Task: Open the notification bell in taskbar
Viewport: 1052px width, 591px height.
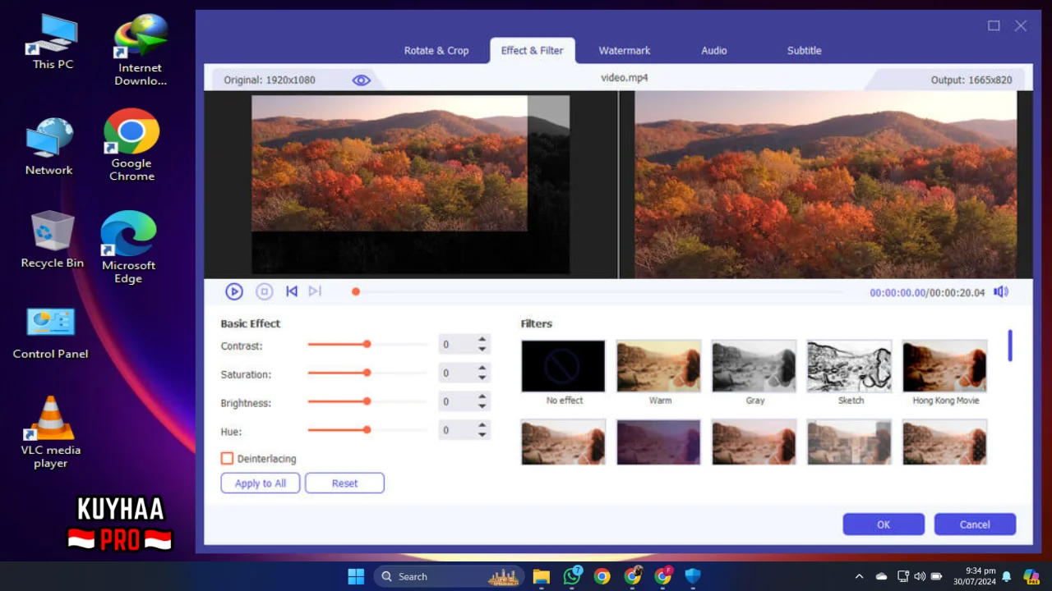Action: [1006, 576]
